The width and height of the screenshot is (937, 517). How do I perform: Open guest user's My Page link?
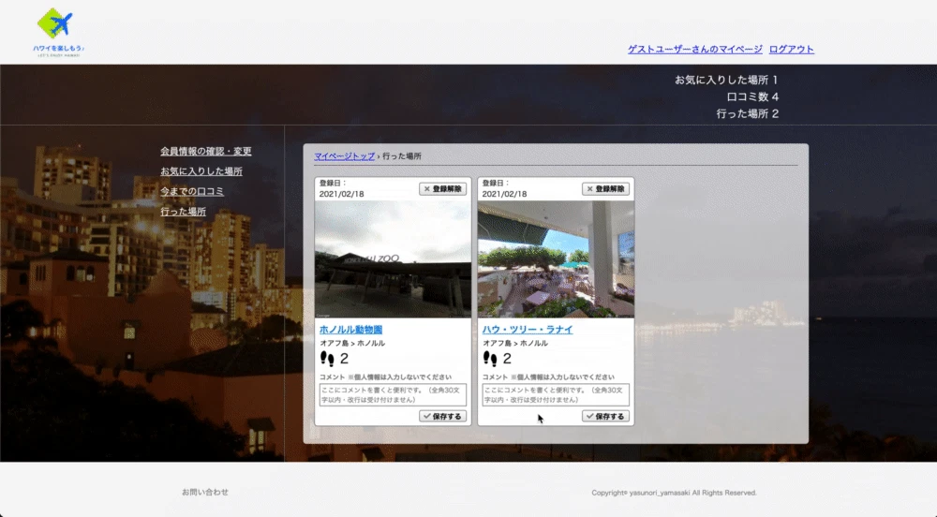[x=695, y=49]
